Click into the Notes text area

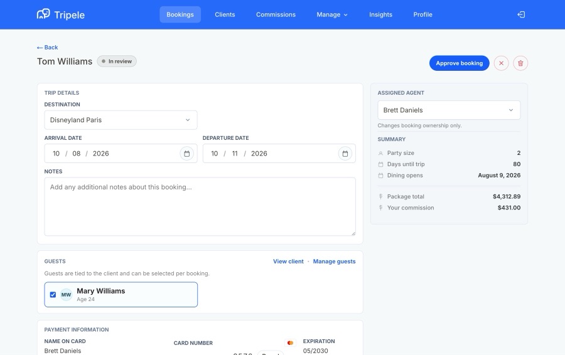pos(200,206)
